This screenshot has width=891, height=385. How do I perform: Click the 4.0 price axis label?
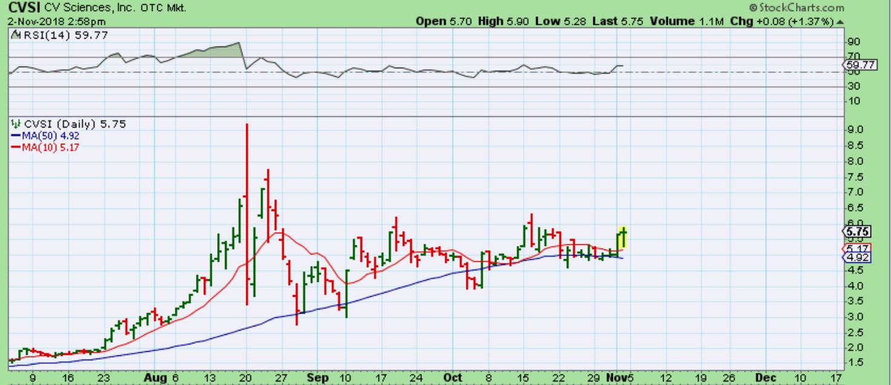[x=855, y=286]
